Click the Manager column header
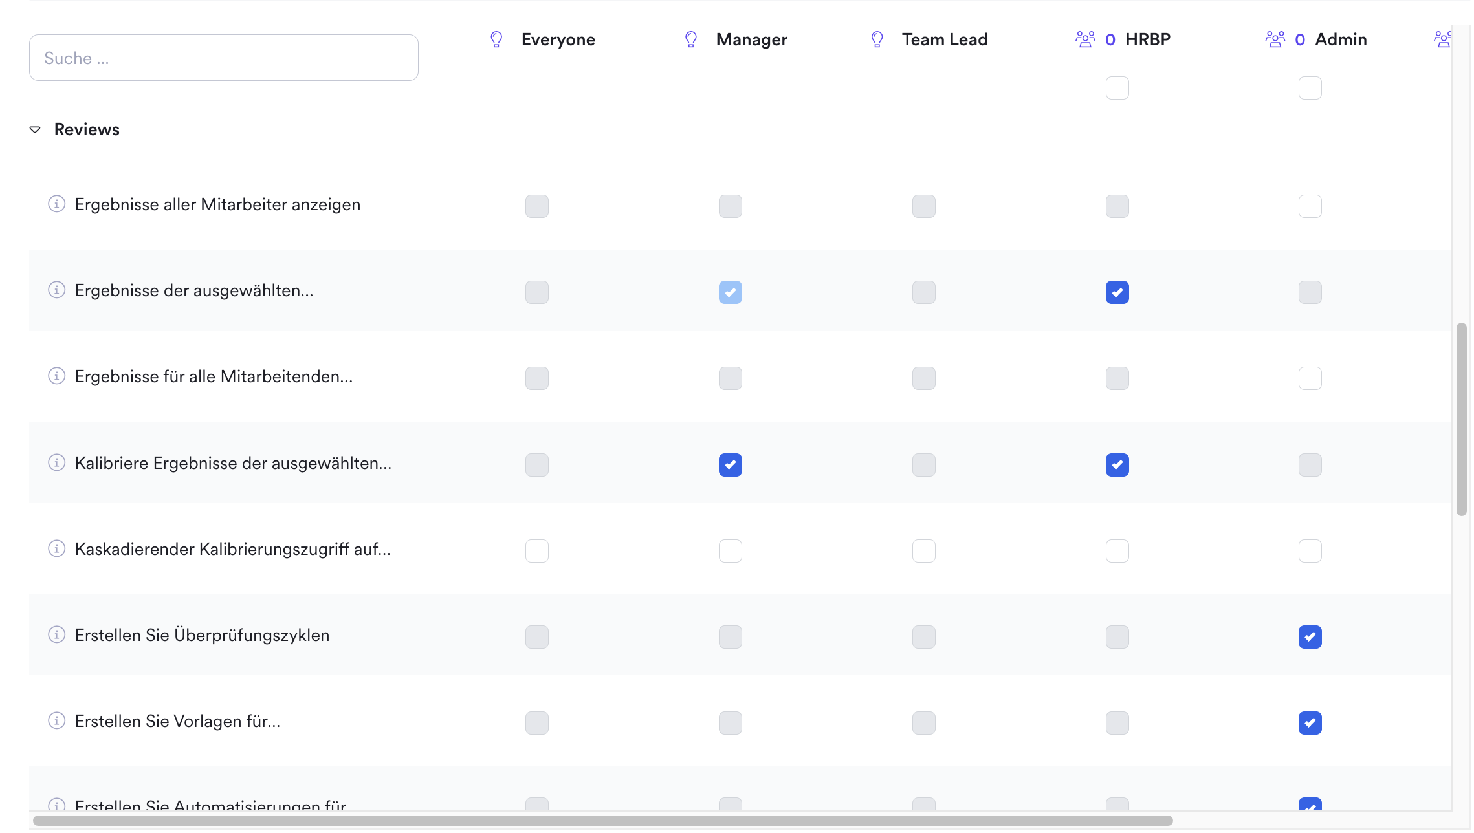This screenshot has height=833, width=1474. (x=752, y=39)
